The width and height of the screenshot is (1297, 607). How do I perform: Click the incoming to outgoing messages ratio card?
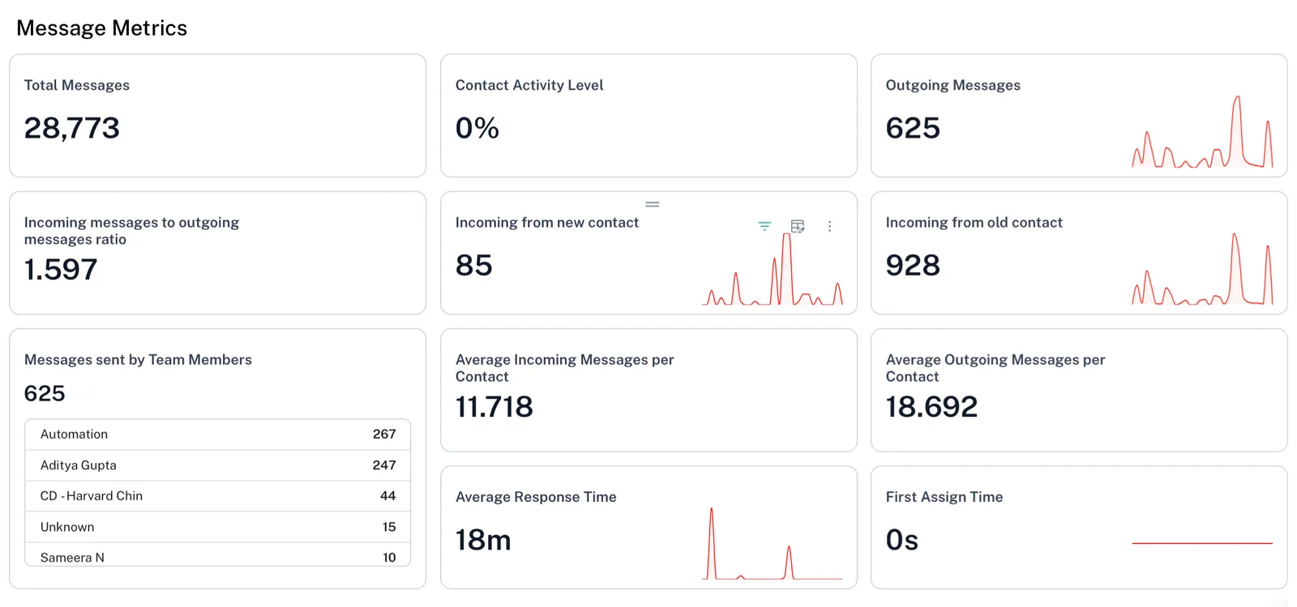[217, 253]
